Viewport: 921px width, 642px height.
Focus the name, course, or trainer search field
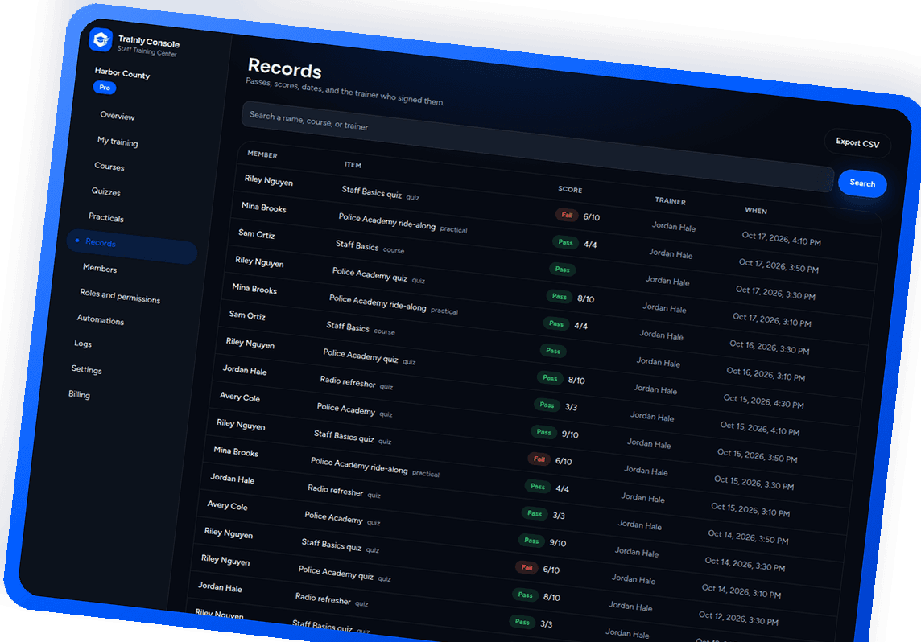[x=538, y=146]
